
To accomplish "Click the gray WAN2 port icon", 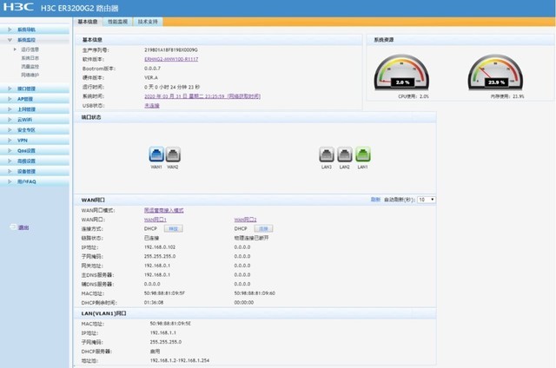I will (173, 154).
